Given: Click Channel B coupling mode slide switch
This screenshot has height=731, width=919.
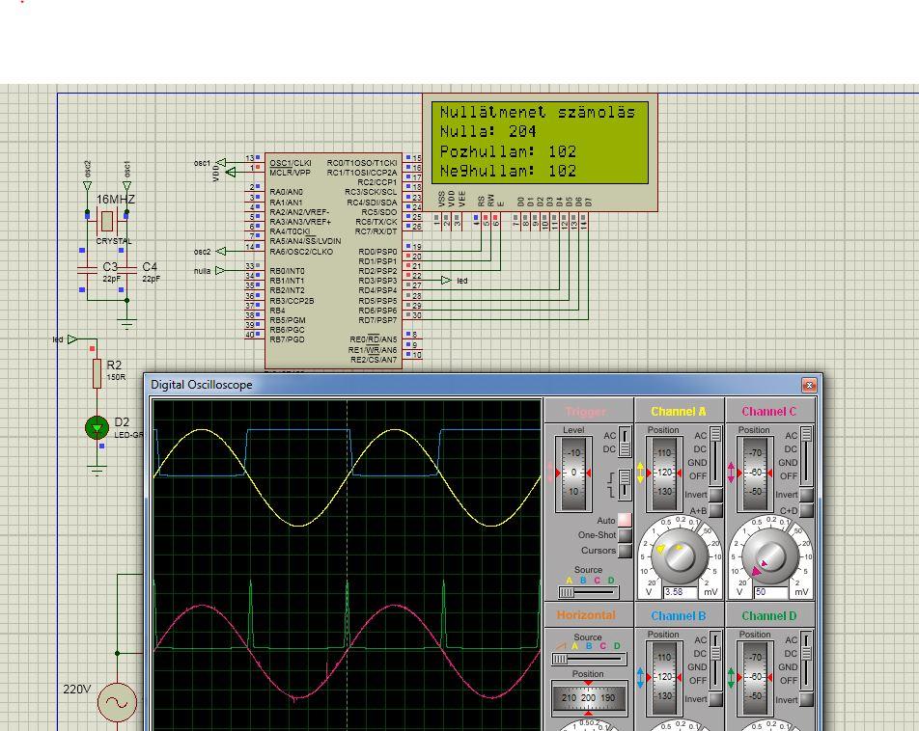Looking at the screenshot, I should point(715,661).
